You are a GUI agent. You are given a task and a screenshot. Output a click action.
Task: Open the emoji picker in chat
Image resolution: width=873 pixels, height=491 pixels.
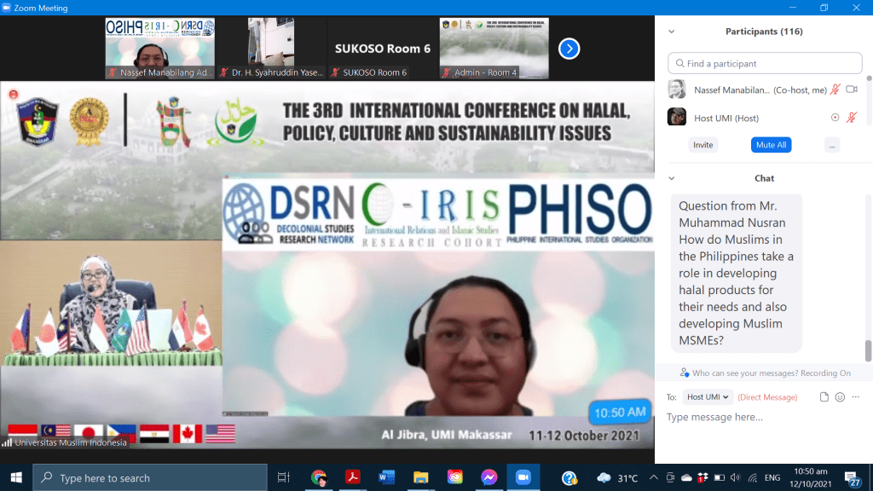[x=840, y=397]
